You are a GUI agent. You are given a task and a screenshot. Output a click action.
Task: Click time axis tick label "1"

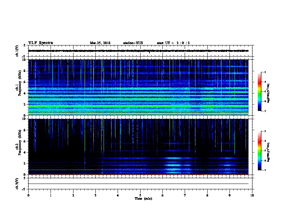tap(51, 195)
